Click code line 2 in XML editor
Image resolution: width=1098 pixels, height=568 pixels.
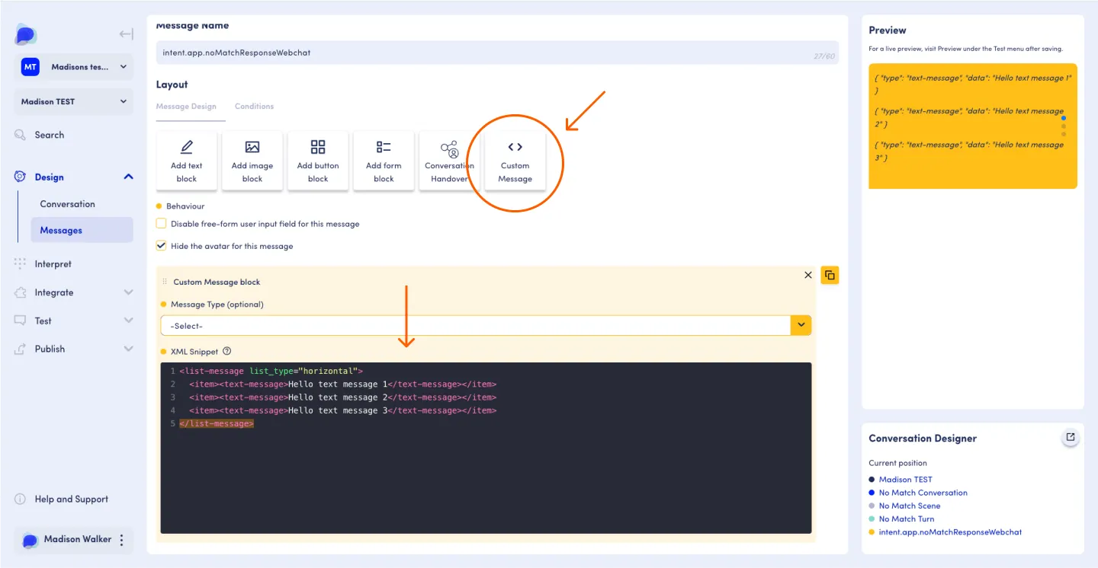click(343, 385)
